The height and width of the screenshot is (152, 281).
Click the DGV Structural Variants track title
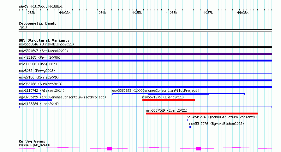click(x=44, y=40)
